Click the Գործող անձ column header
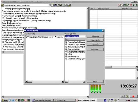The height and width of the screenshot is (102, 139). pos(130,8)
